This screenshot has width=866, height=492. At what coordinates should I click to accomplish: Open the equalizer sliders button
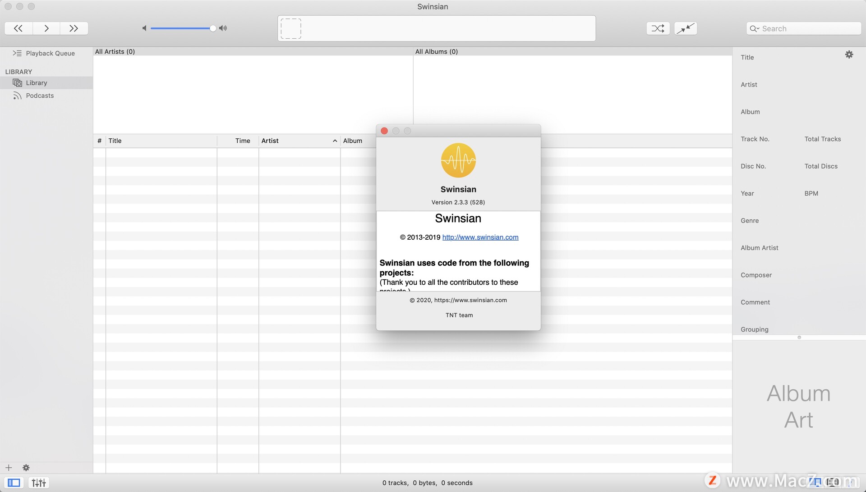(39, 483)
